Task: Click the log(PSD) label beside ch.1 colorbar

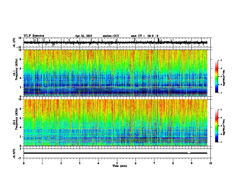Action: coord(224,78)
